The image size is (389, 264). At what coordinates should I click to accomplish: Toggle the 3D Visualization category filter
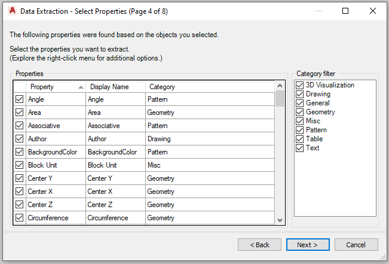300,85
